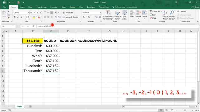Apply accounting dollar format

[x=84, y=17]
